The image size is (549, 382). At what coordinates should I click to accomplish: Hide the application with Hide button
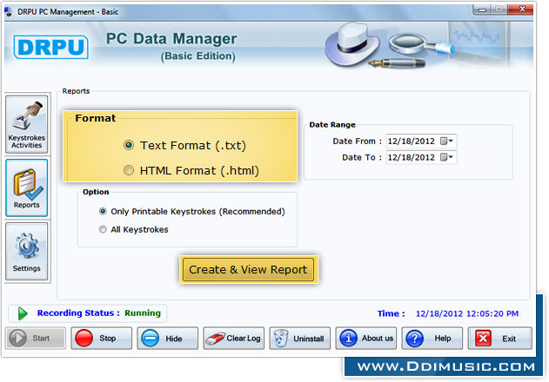point(167,338)
